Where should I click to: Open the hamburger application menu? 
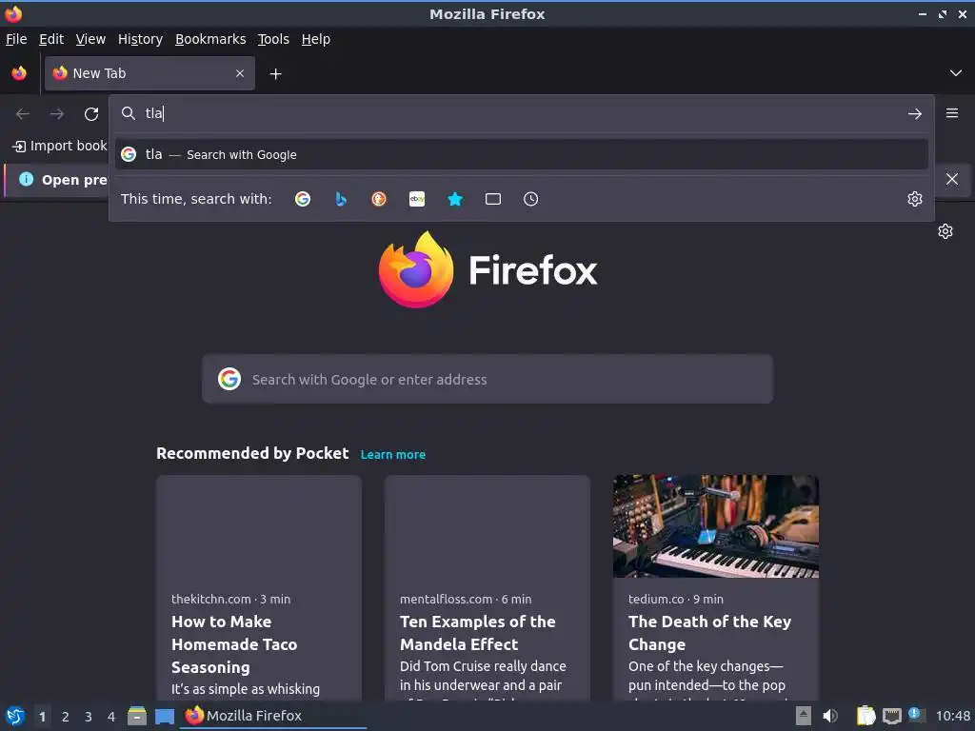point(952,113)
